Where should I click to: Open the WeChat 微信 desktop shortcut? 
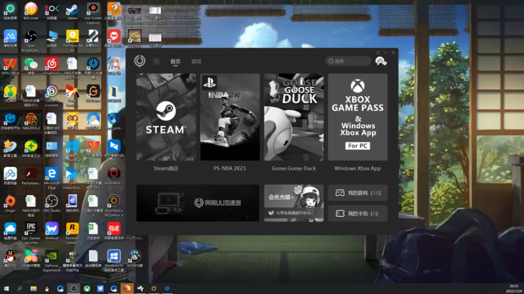point(31,66)
